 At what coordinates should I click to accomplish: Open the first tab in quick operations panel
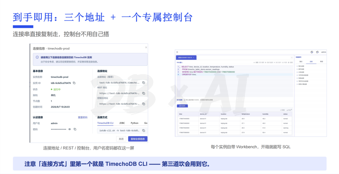pyautogui.click(x=301, y=62)
